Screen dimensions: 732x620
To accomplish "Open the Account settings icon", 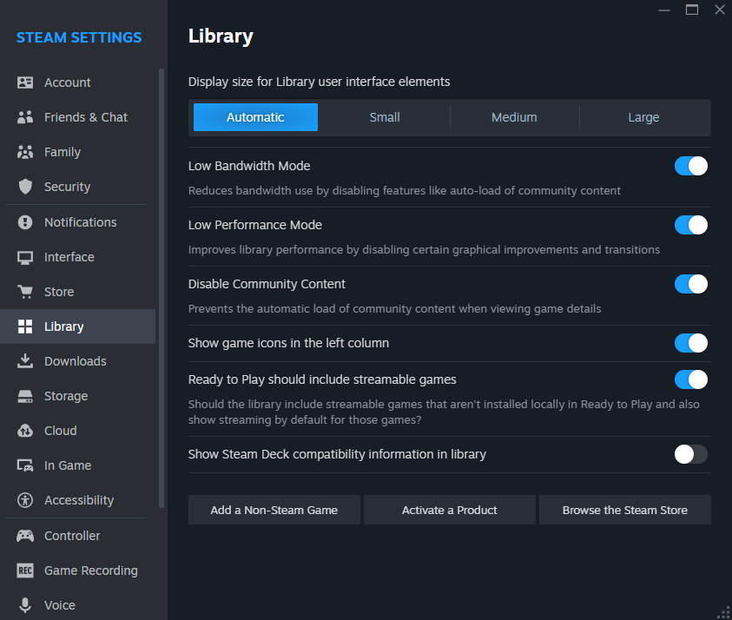I will pos(26,82).
